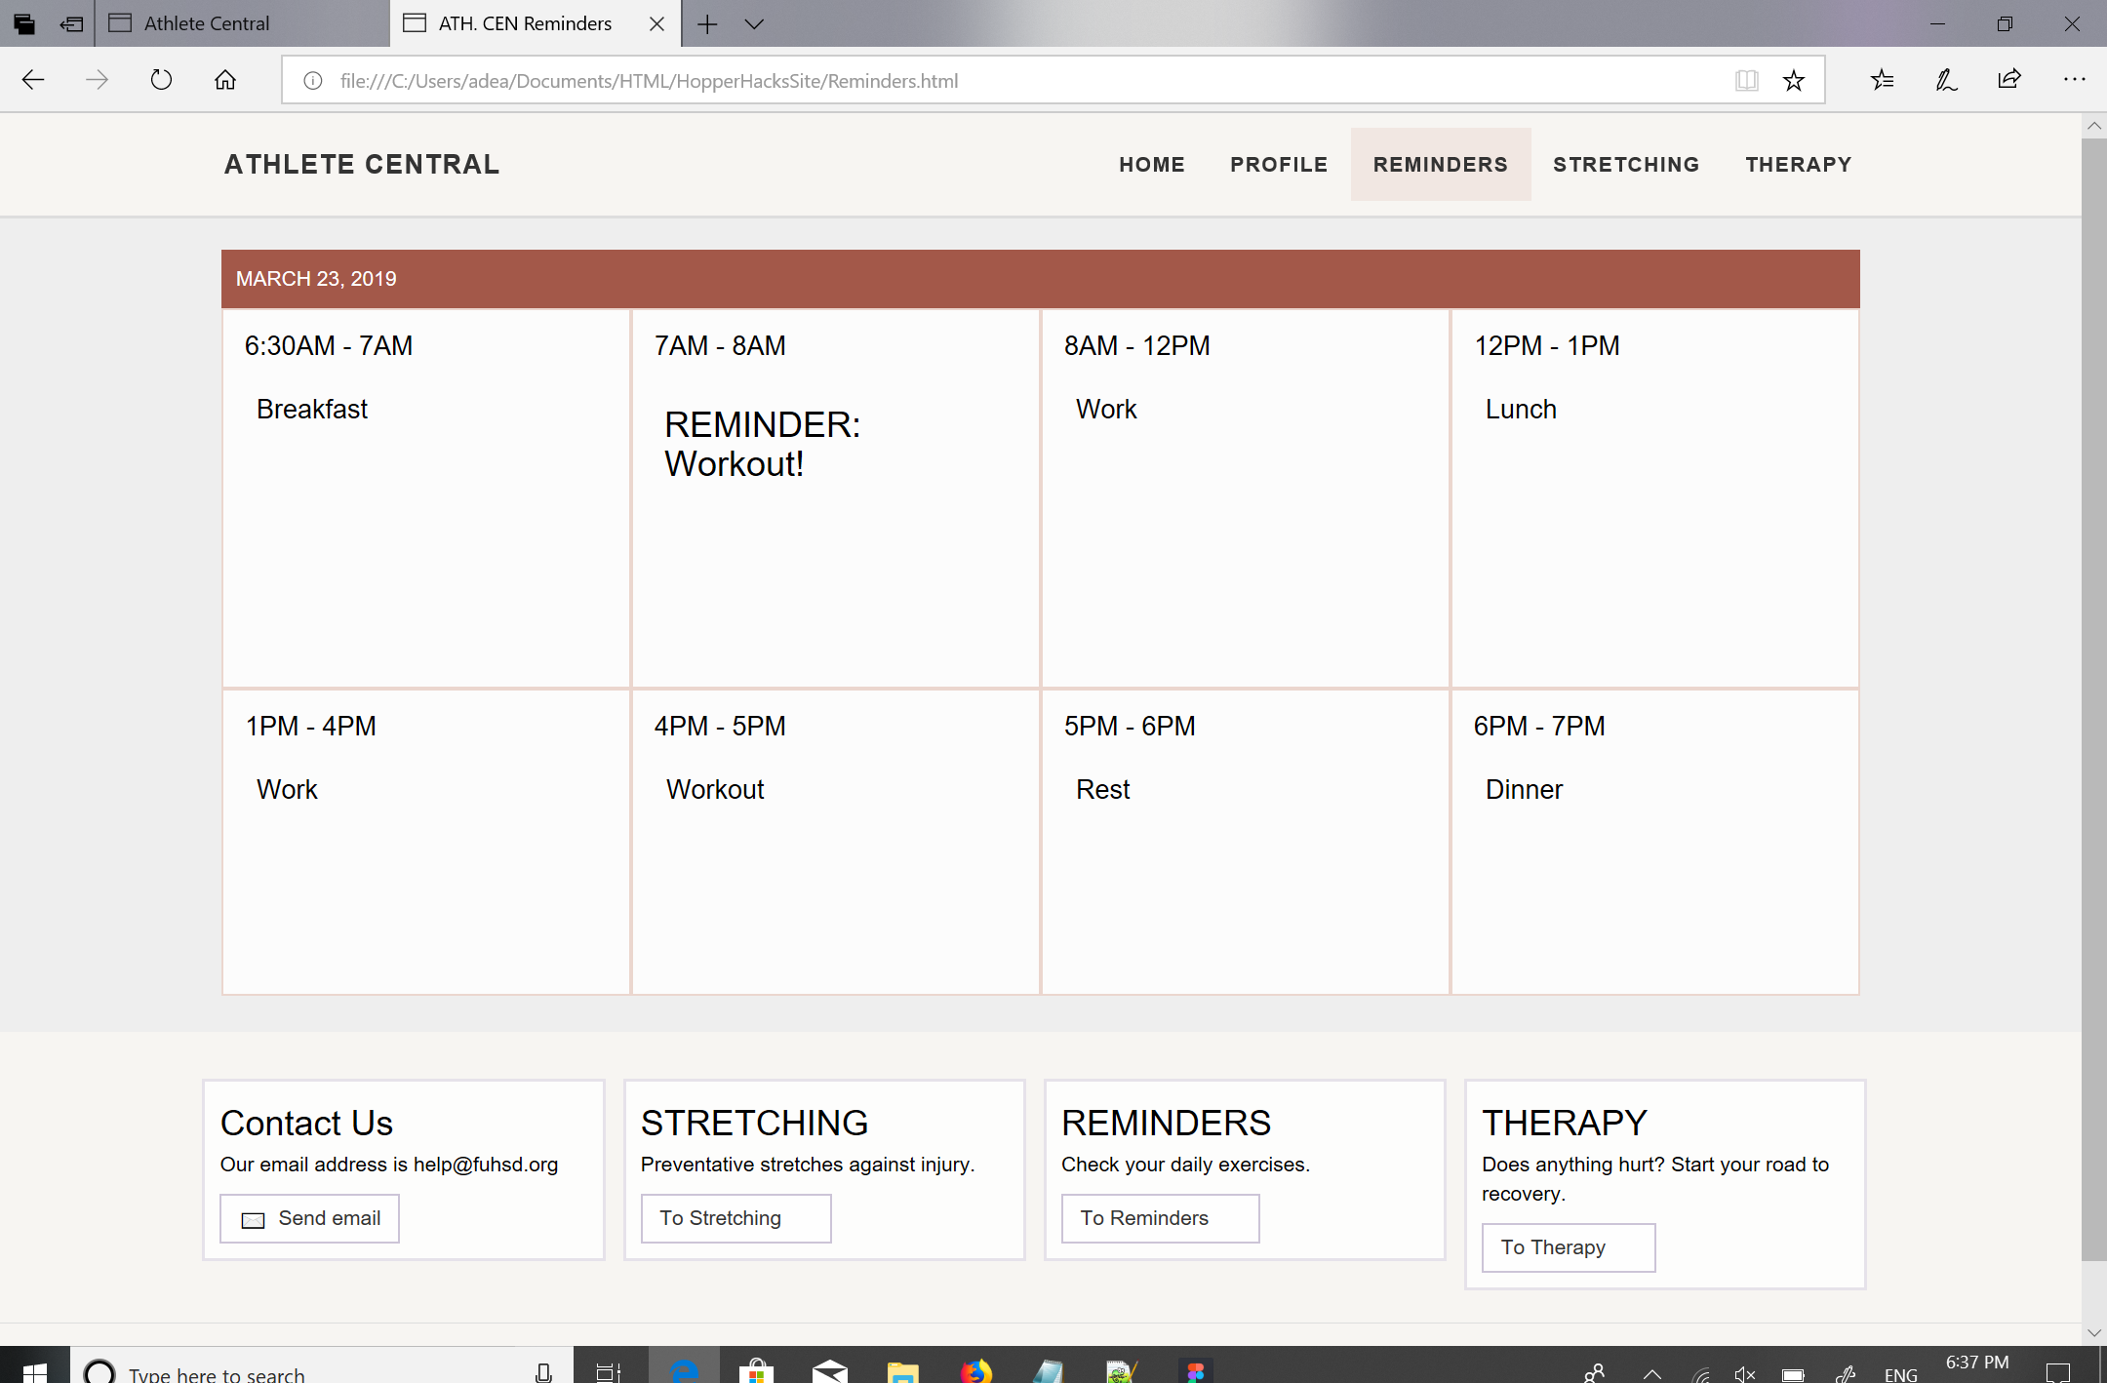Click the Send email button
Image resolution: width=2107 pixels, height=1383 pixels.
pyautogui.click(x=309, y=1218)
